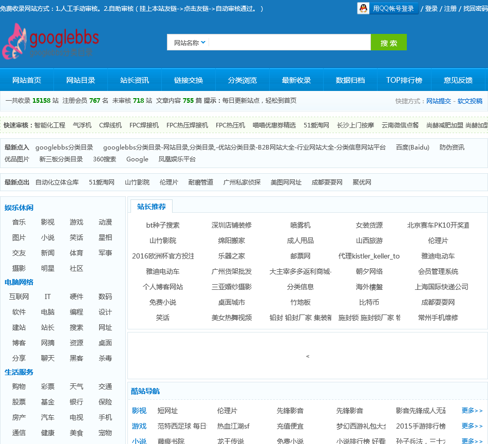
Task: Open 分类浏览 from the navigation bar
Action: [242, 80]
